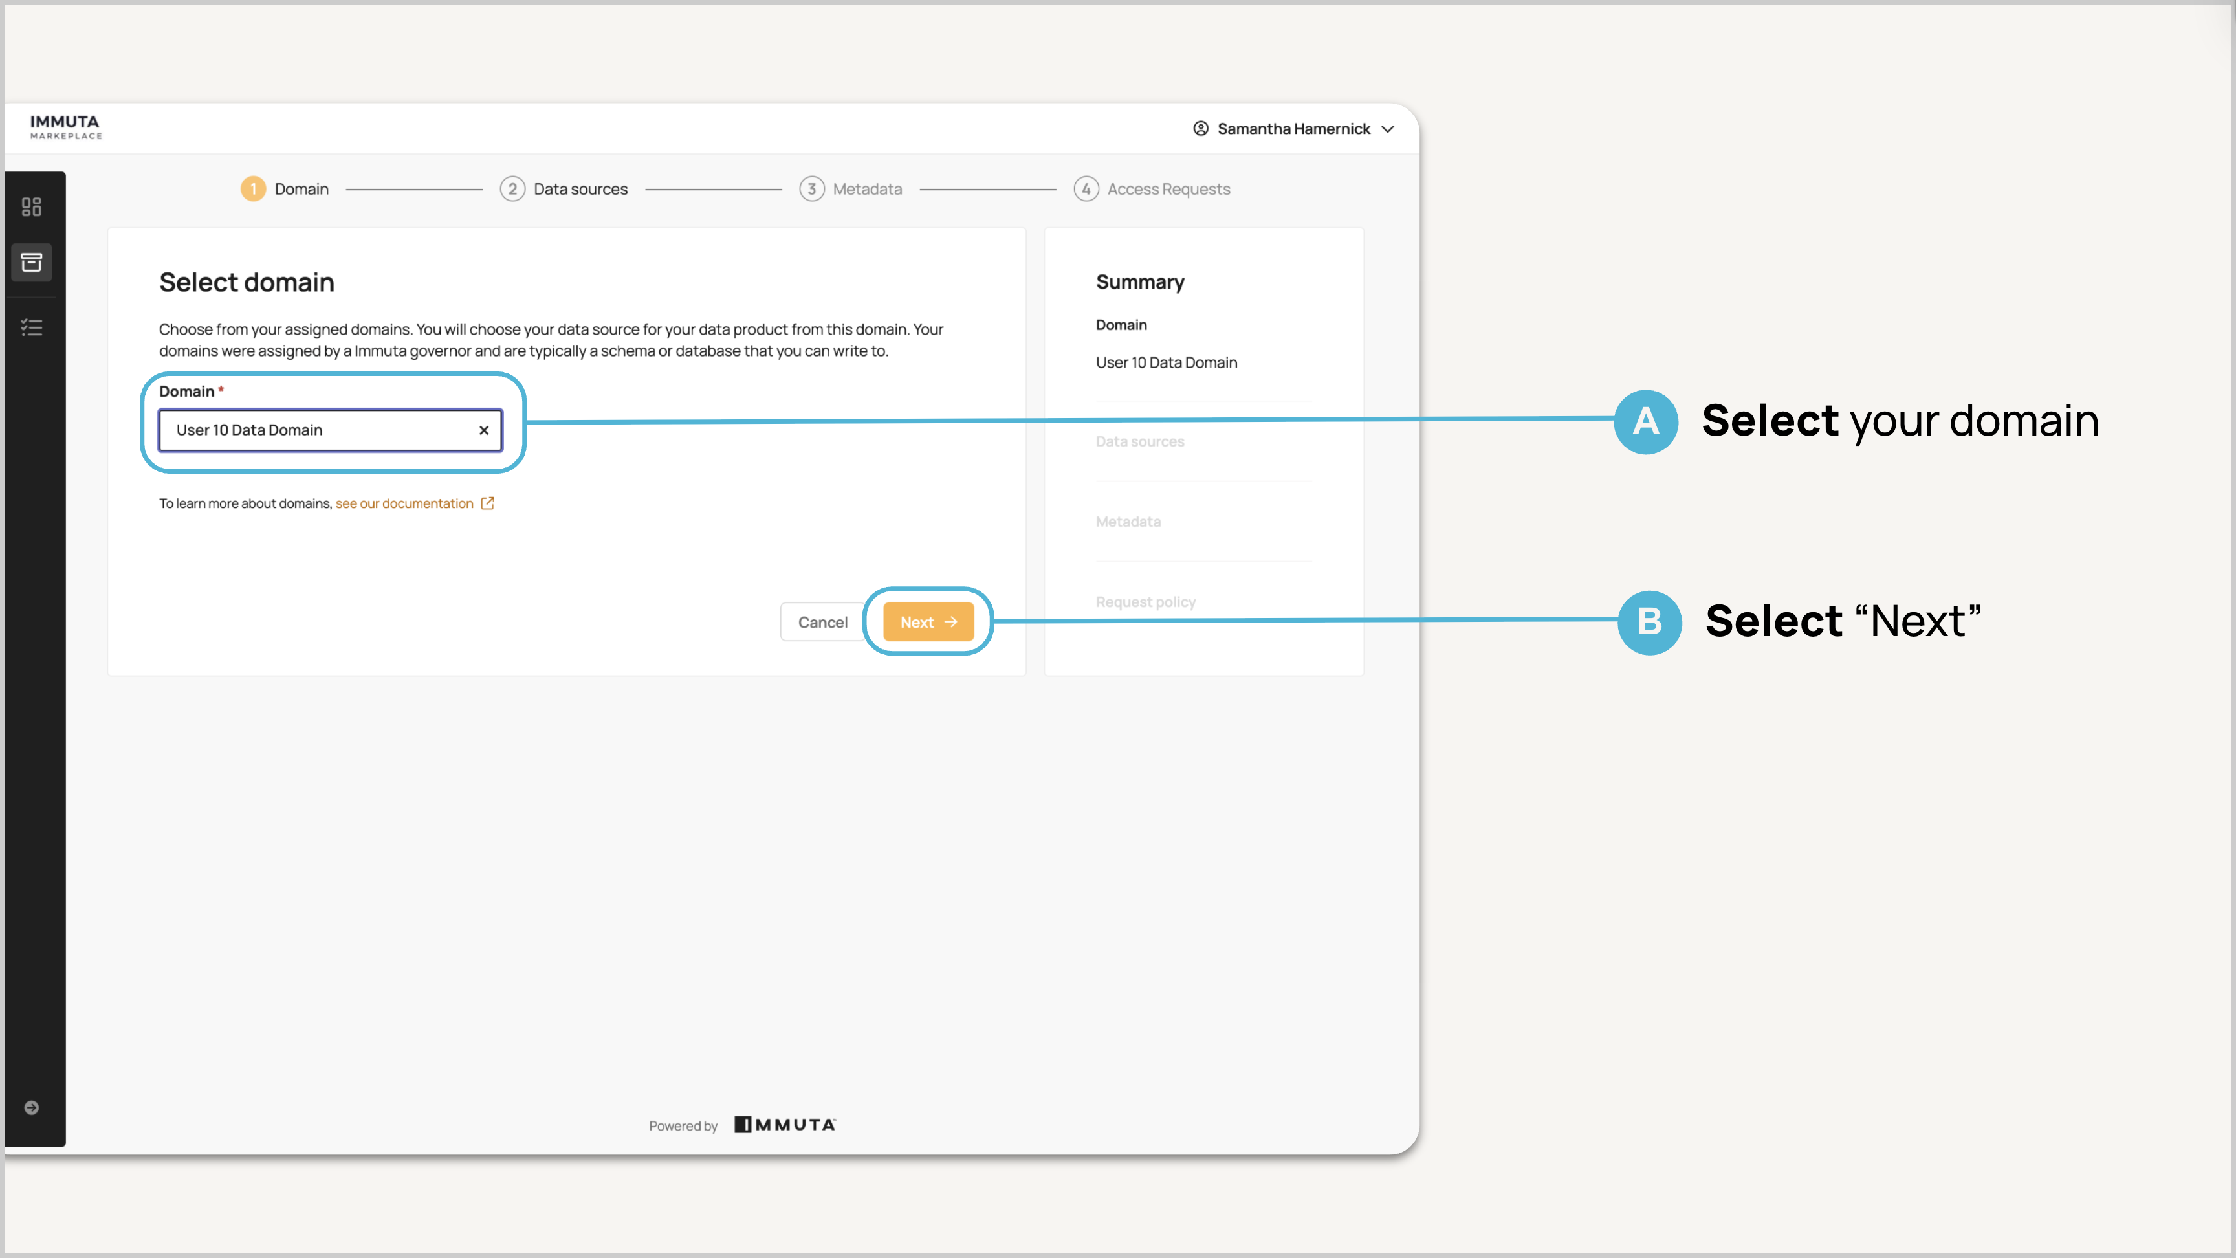Screen dimensions: 2236x1258
Task: Click the Immuta logo in footer
Action: click(x=785, y=1124)
